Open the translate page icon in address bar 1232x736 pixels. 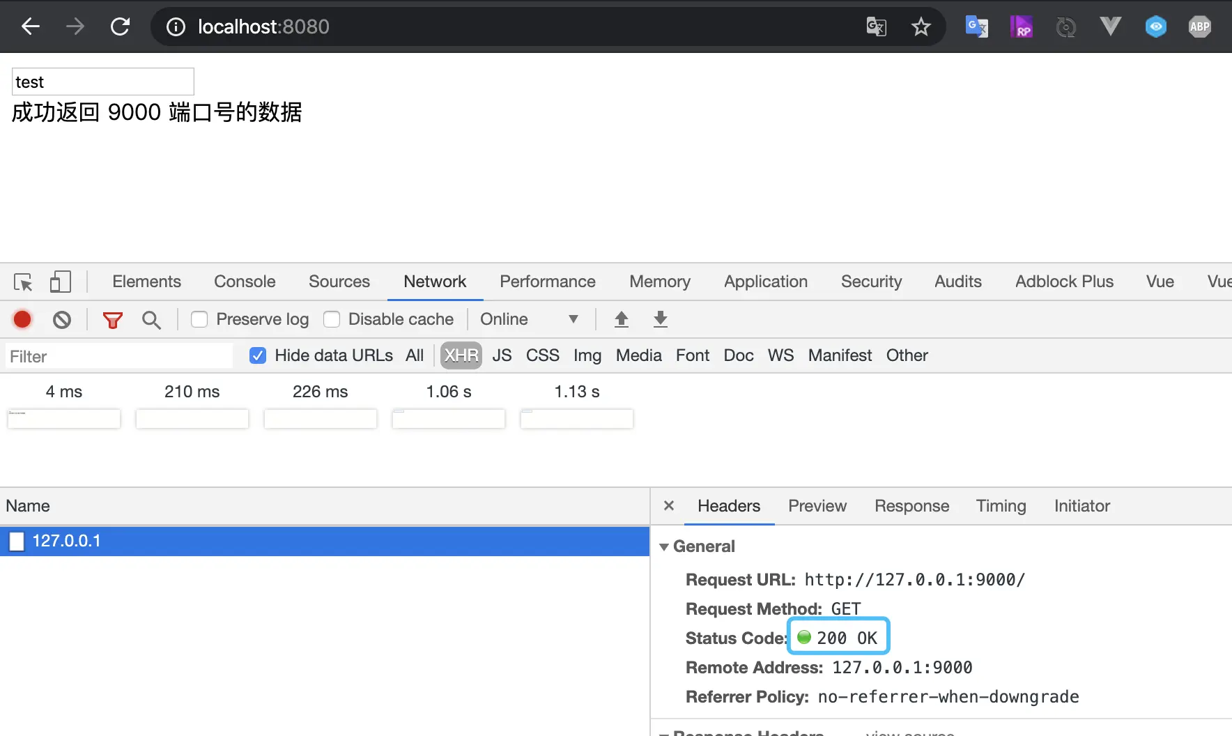tap(876, 26)
